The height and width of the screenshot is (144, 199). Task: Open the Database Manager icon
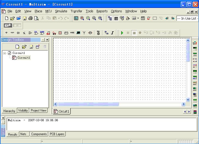(122, 18)
